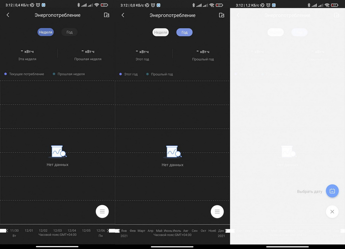This screenshot has width=345, height=249.
Task: Select the 12/03 date on the weekly axis
Action: 57,231
